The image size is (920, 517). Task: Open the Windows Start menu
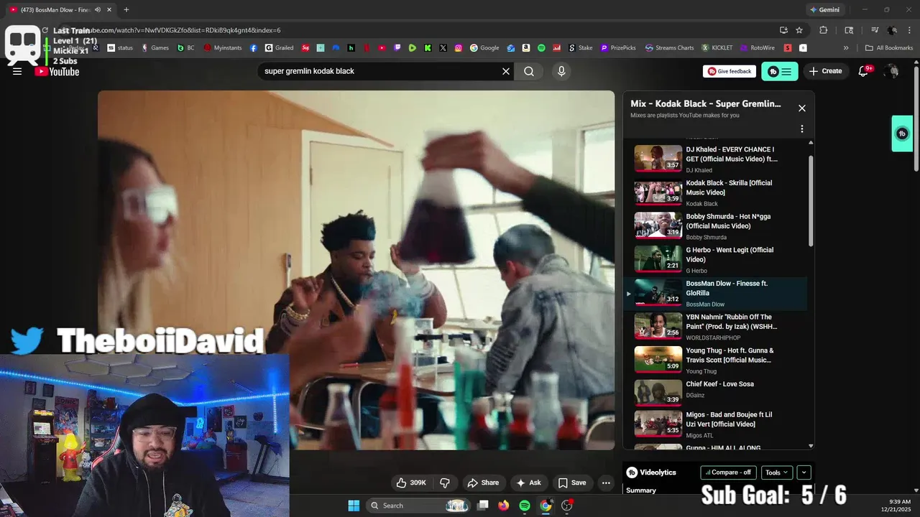click(354, 506)
